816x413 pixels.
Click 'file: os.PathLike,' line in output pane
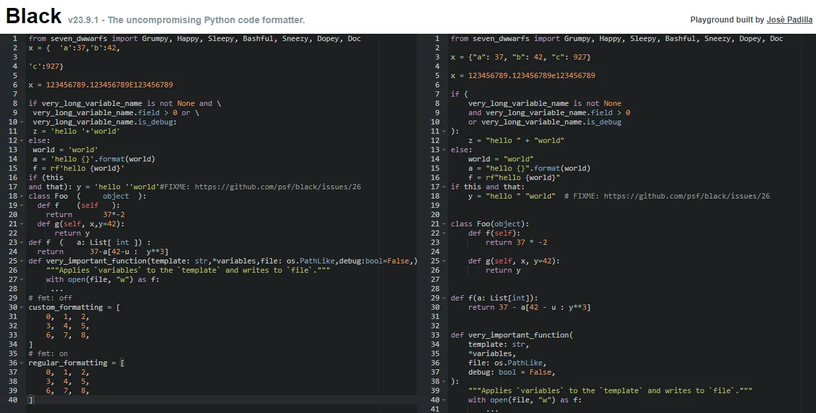tap(507, 363)
